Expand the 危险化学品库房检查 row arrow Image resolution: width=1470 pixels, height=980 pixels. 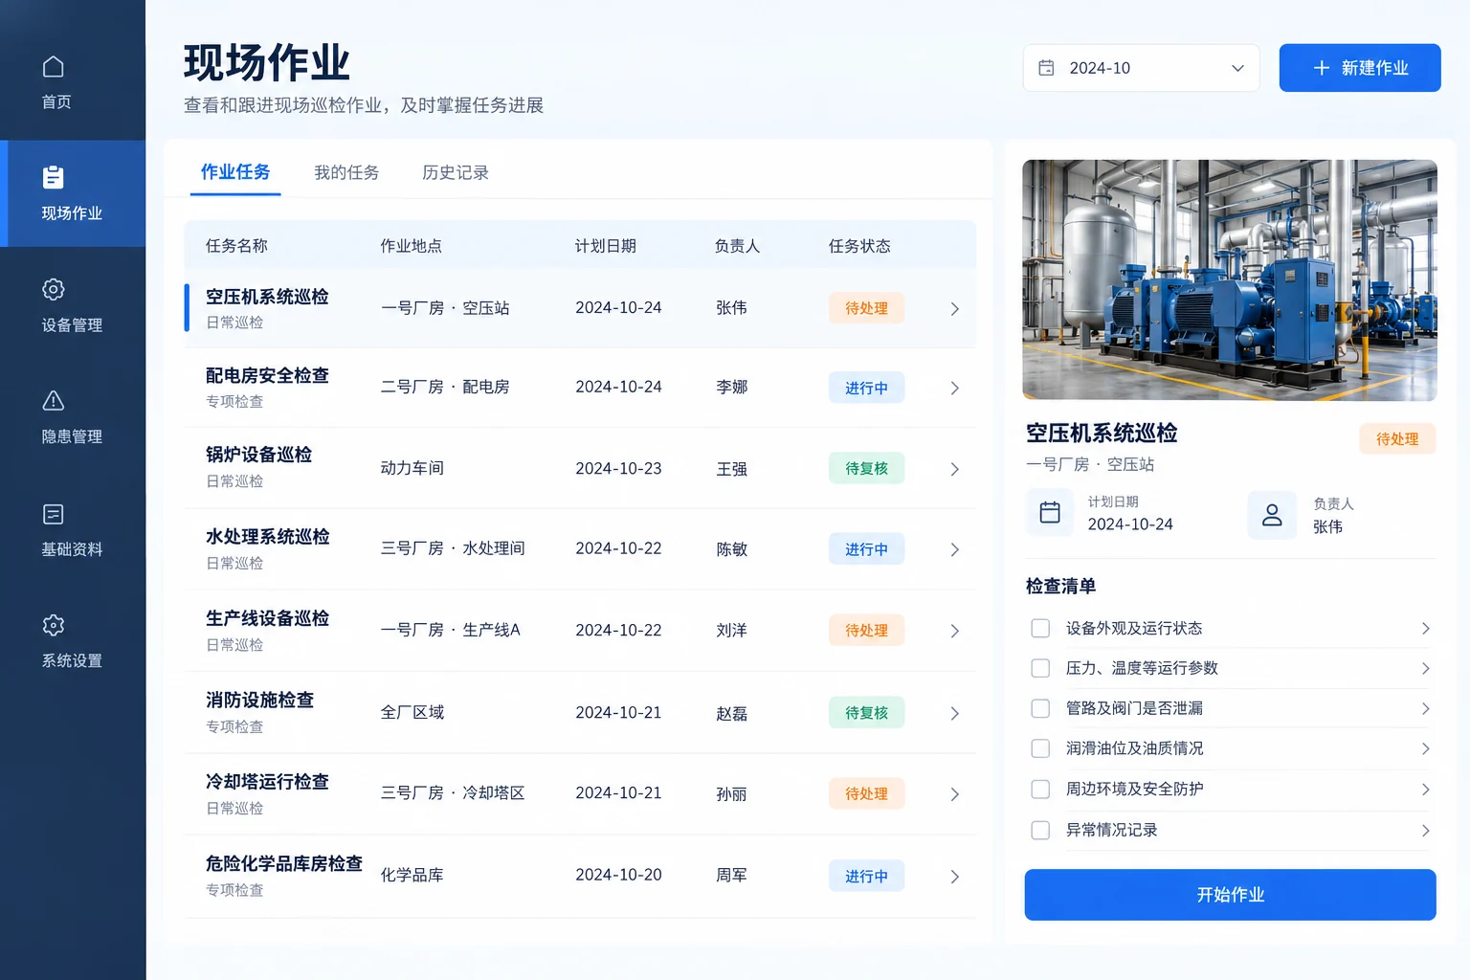tap(954, 877)
